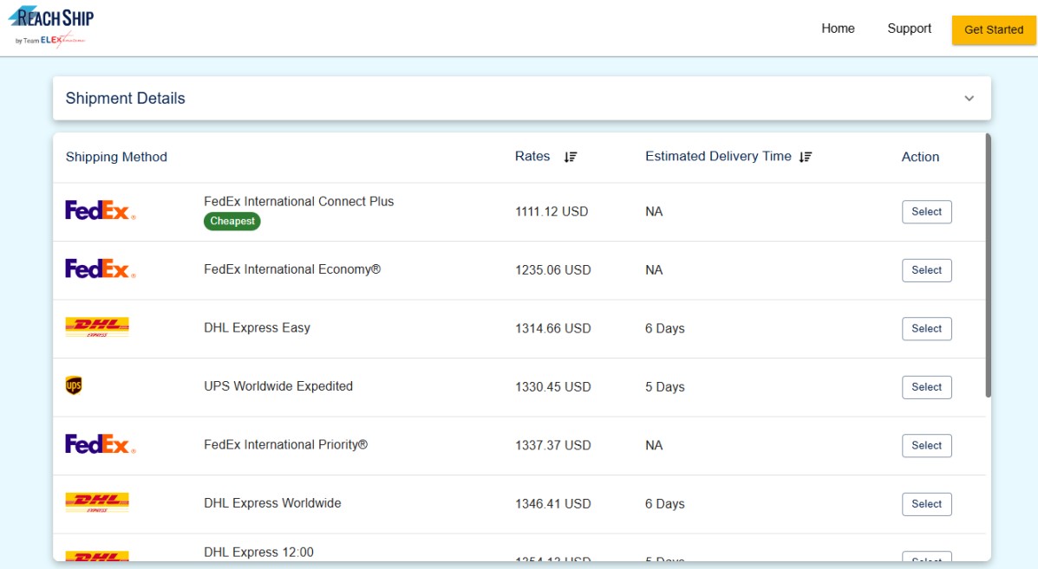Click FedEx logo for International Economy

[100, 269]
